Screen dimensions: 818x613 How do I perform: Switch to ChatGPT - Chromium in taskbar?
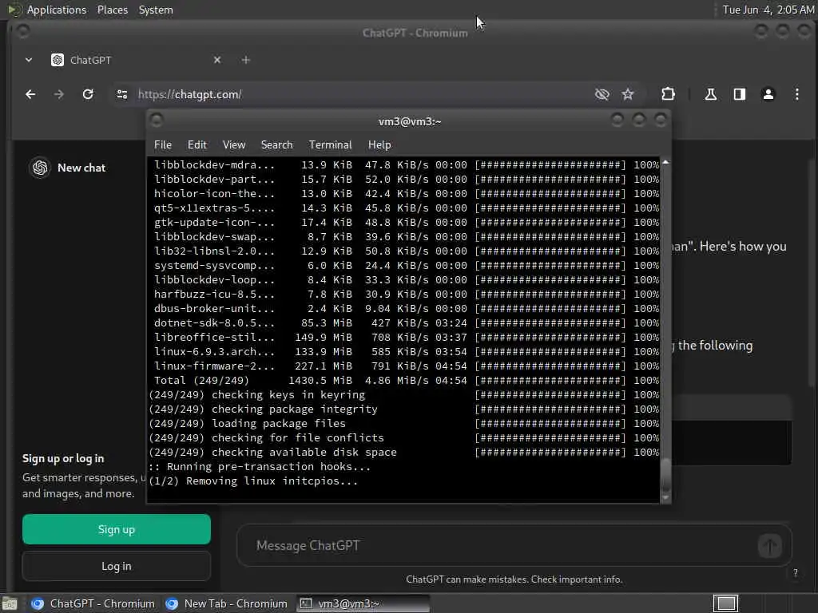tap(93, 603)
